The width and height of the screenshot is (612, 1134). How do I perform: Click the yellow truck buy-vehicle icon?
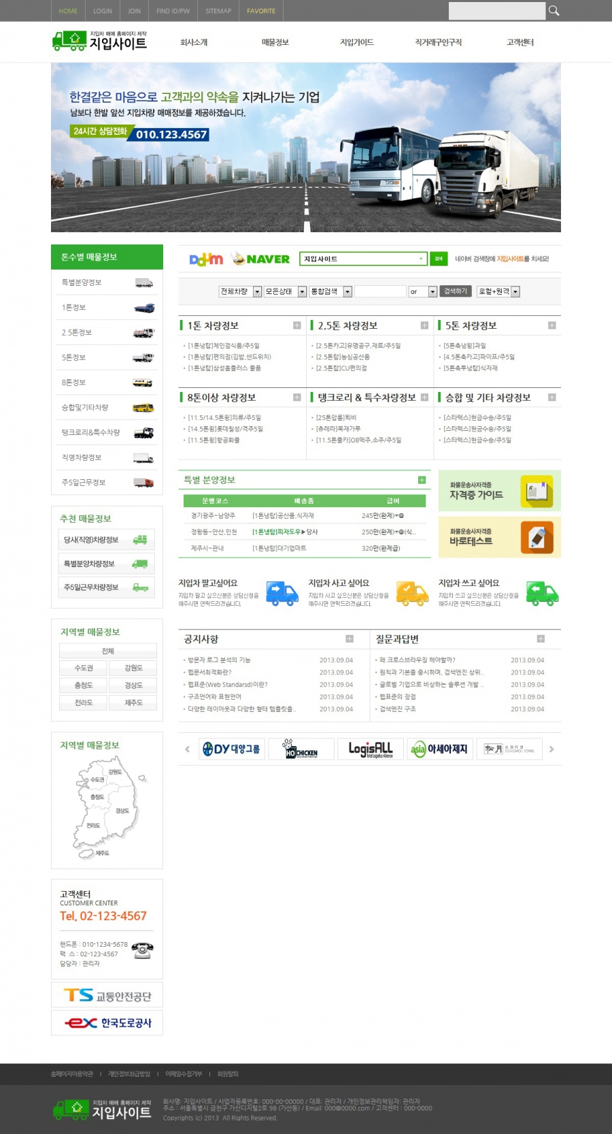(x=412, y=593)
